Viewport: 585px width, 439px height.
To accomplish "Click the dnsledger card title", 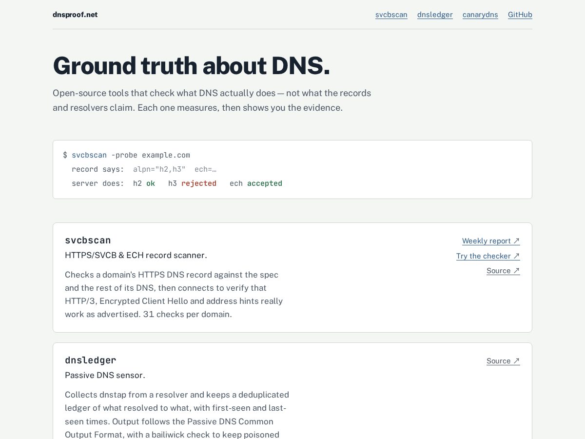I will (90, 360).
